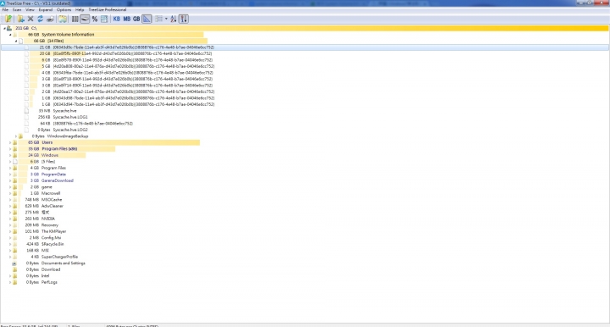The height and width of the screenshot is (327, 610).
Task: Toggle the allocated space view button
Action: pos(85,19)
